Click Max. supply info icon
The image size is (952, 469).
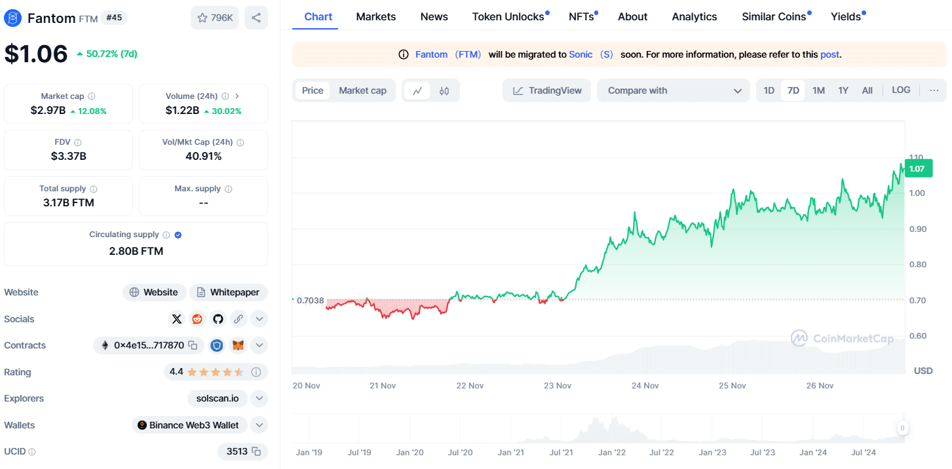tap(228, 189)
